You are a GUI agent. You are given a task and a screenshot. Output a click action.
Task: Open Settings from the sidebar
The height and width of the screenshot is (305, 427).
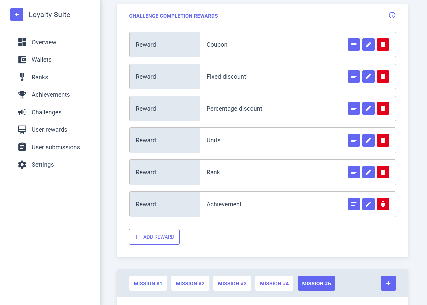43,165
